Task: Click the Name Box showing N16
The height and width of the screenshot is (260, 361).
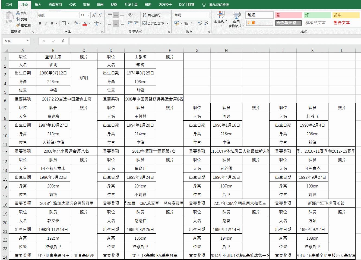Action: [15, 41]
